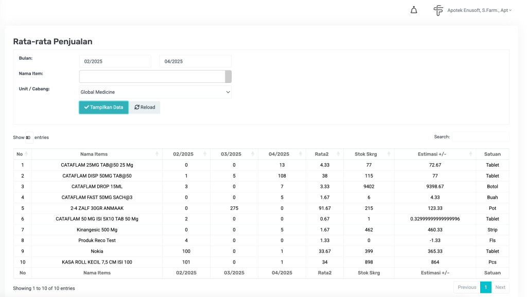Sort by Nama Items column arrows
Image resolution: width=527 pixels, height=297 pixels.
coord(157,154)
